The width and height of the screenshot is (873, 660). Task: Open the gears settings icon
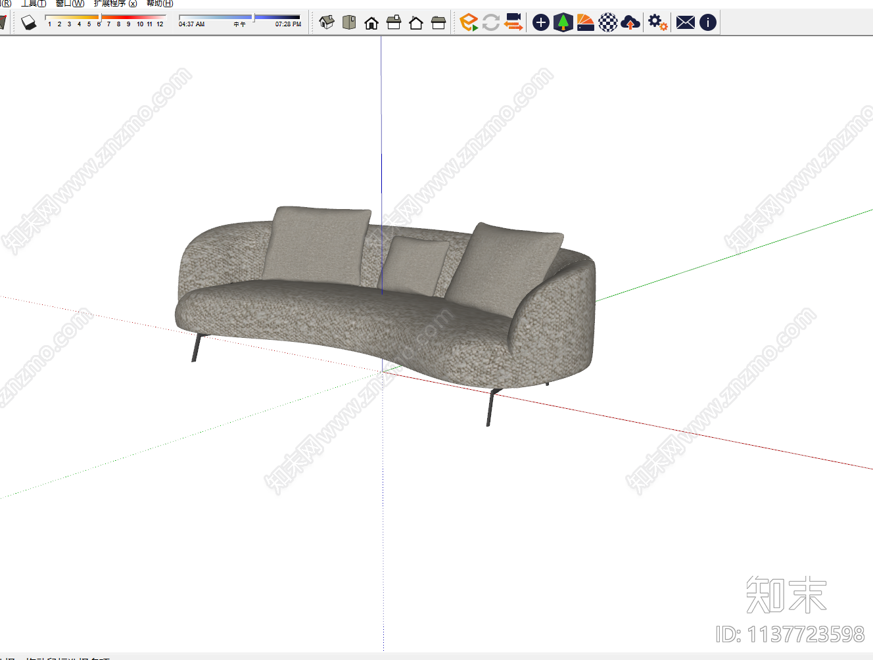[657, 22]
